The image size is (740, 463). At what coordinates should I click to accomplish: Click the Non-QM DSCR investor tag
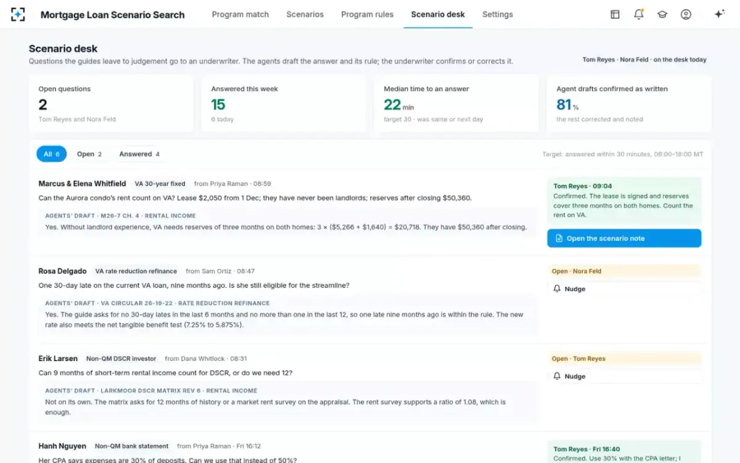click(121, 359)
